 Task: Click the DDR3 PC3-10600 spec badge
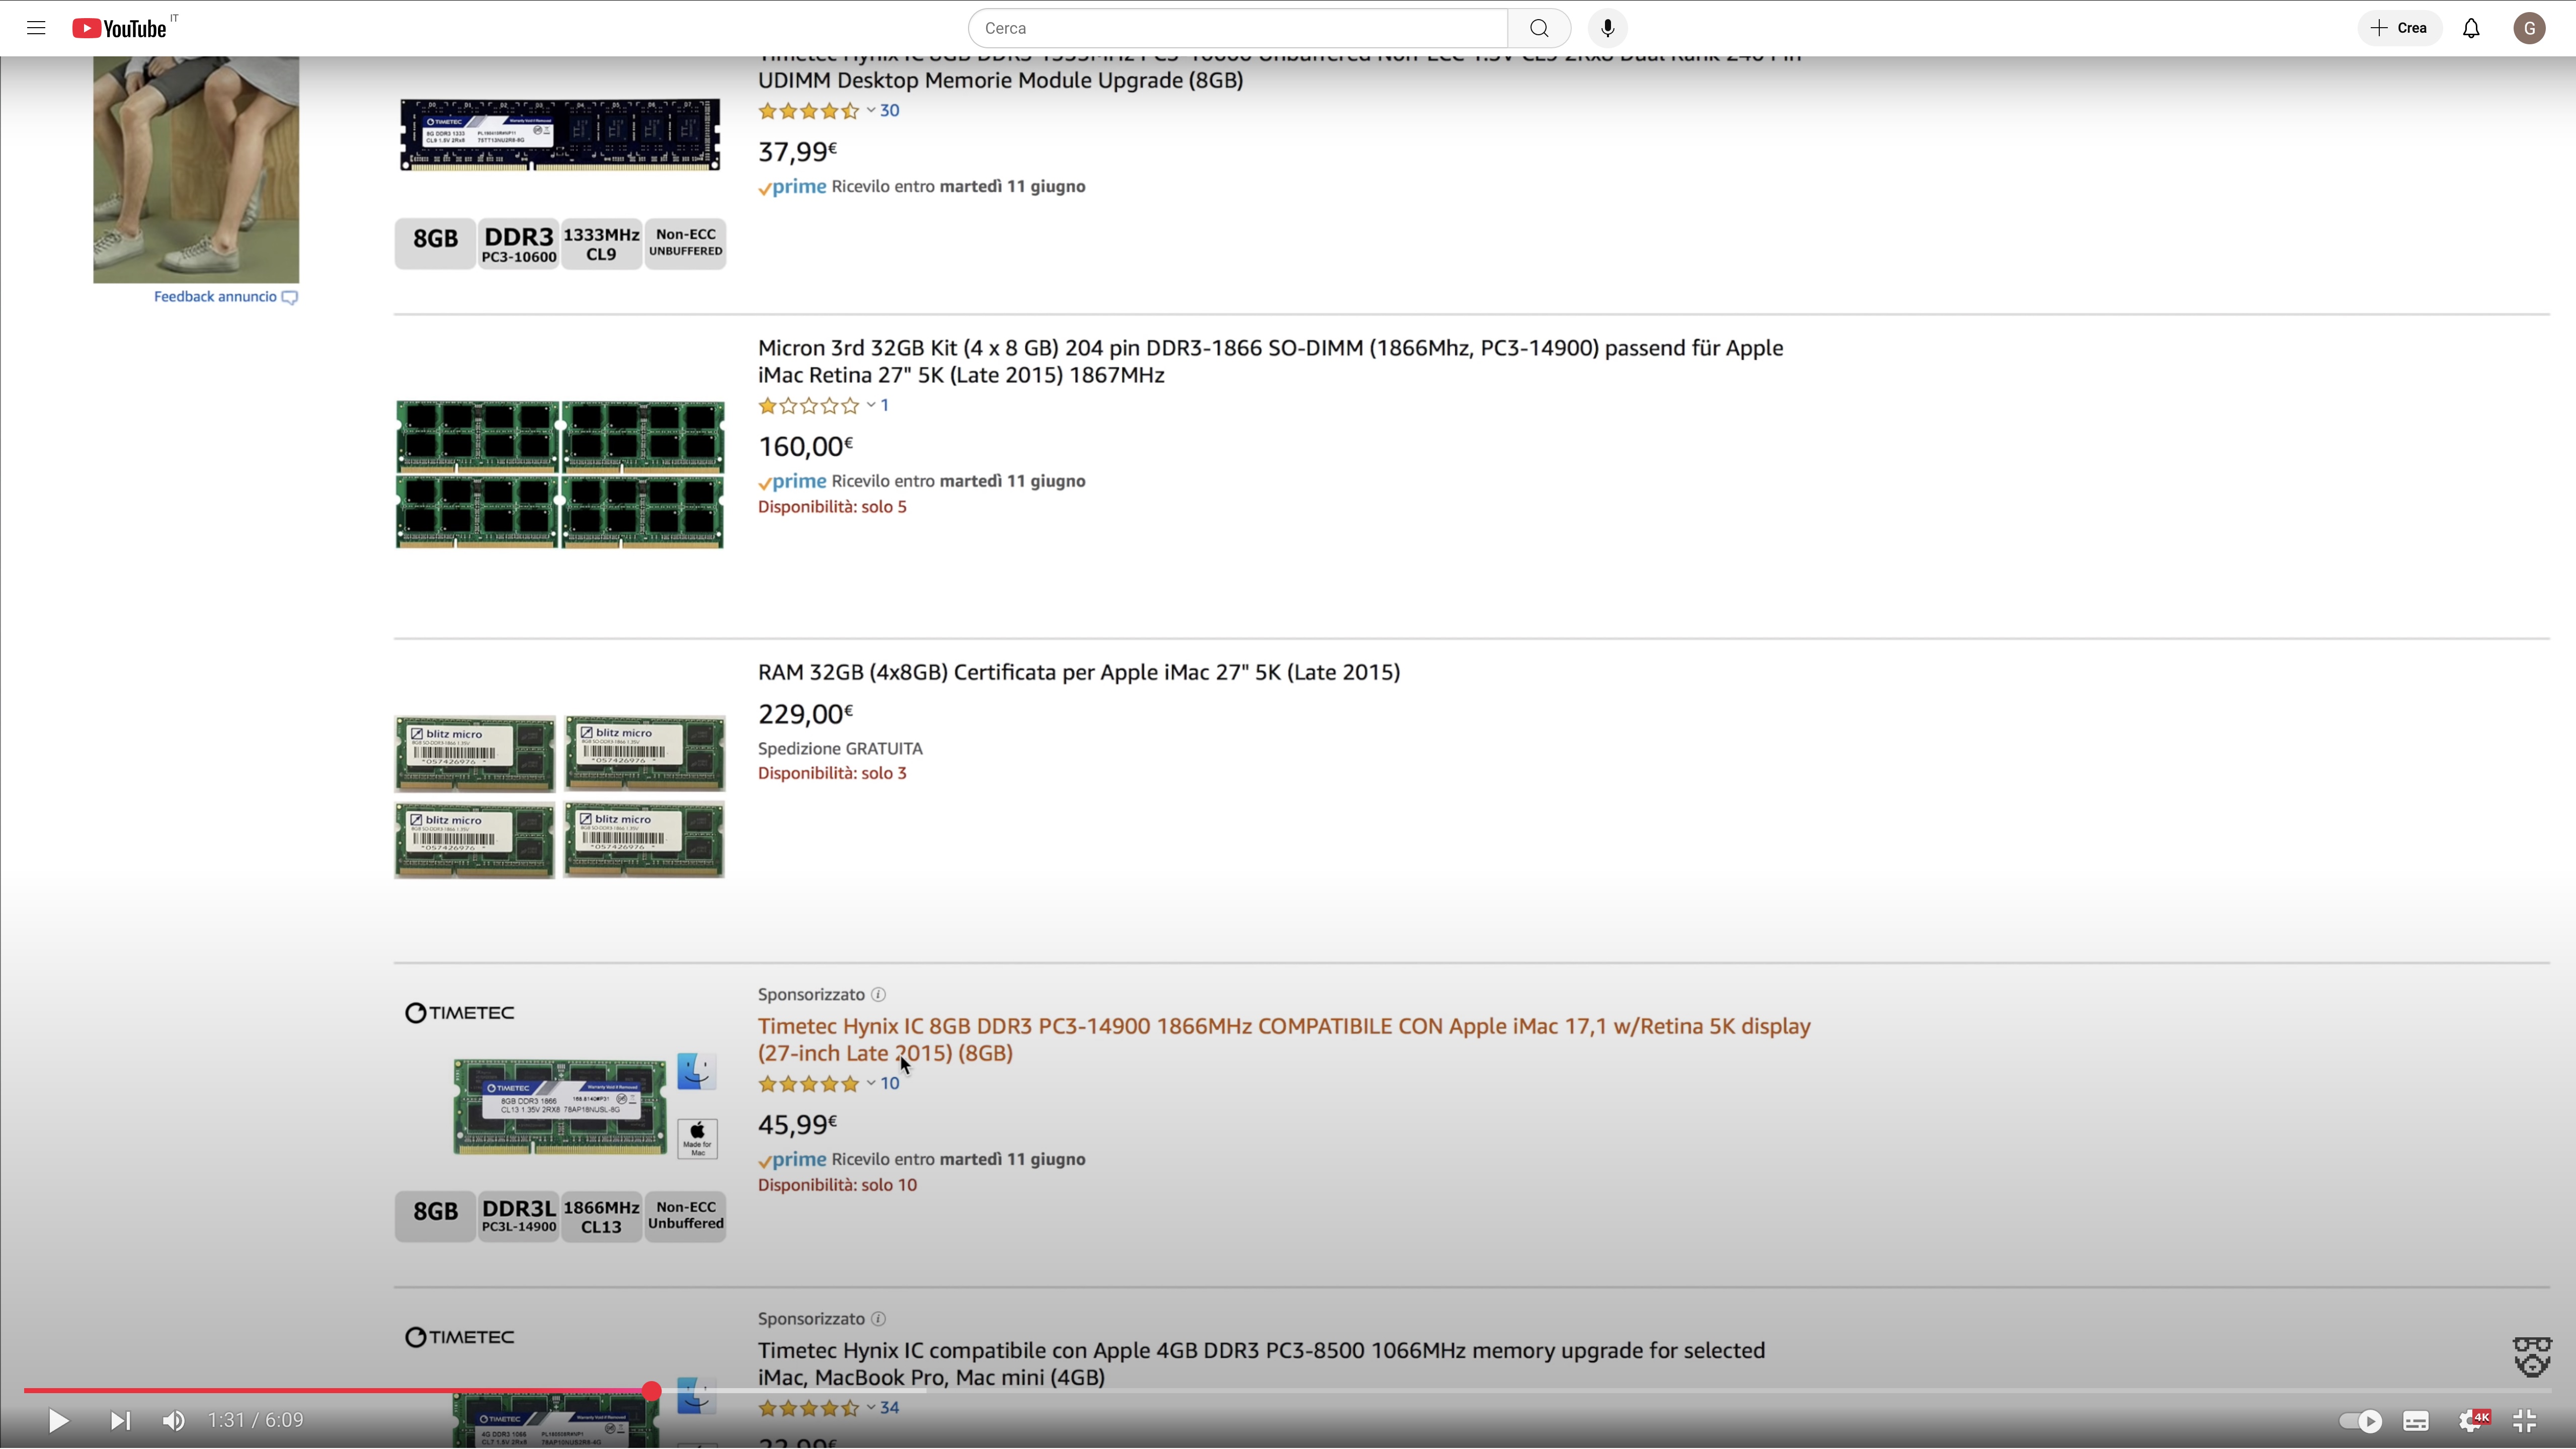(518, 244)
